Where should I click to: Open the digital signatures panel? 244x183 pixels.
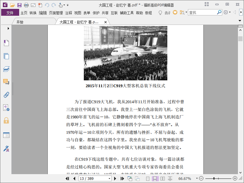click(6, 108)
